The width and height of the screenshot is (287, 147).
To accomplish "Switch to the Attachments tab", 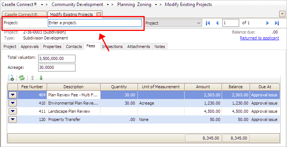I will point(139,47).
